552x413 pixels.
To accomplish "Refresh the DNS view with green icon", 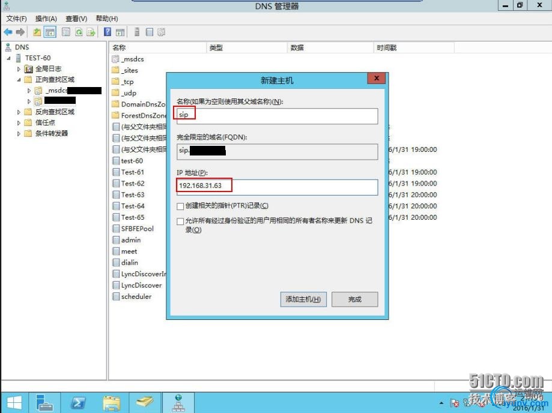I will point(79,32).
